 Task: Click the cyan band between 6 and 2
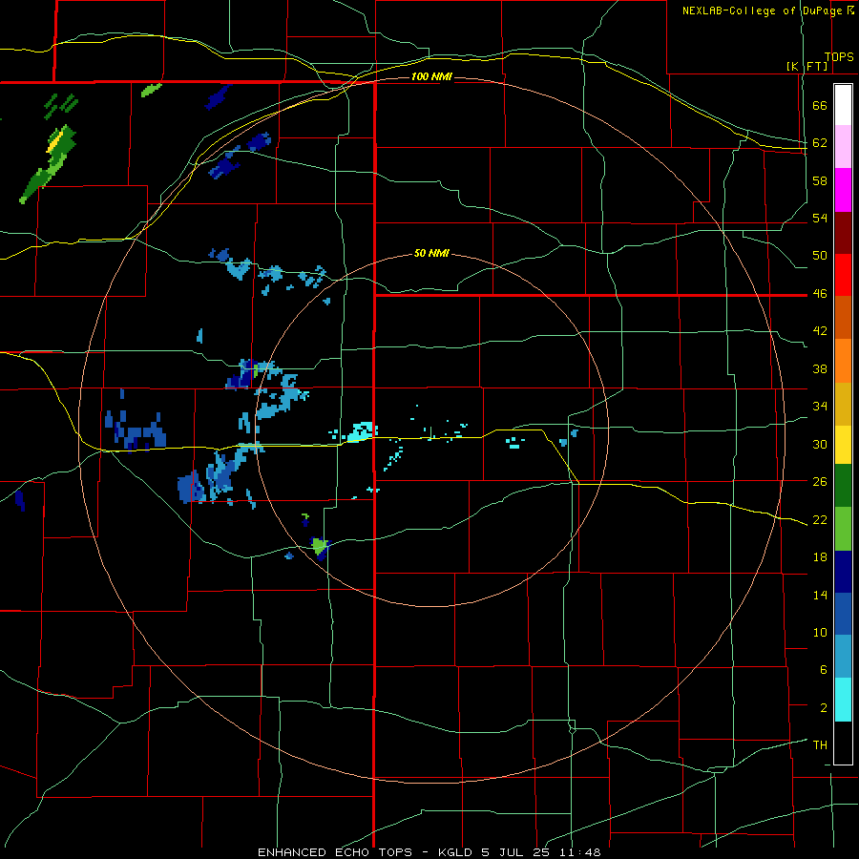point(843,700)
